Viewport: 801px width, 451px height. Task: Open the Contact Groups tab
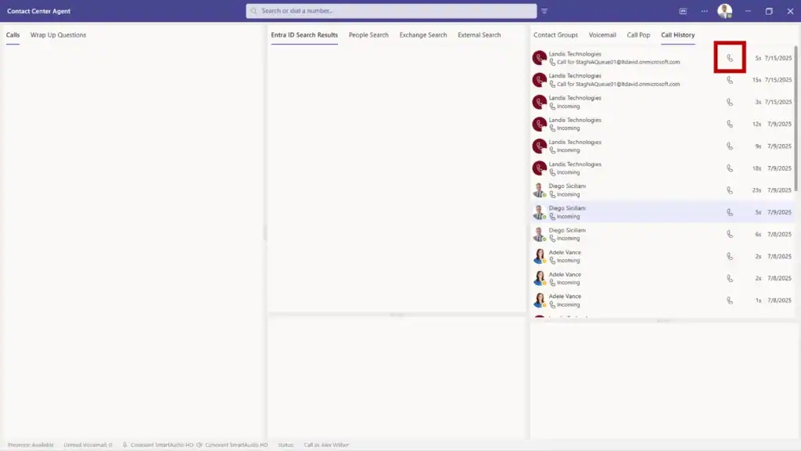pos(555,34)
